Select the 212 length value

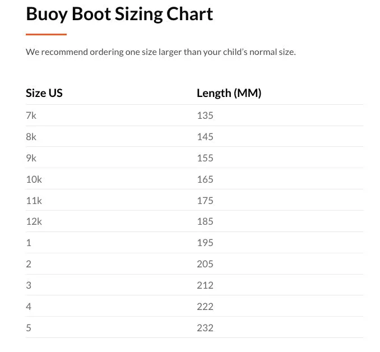point(205,285)
